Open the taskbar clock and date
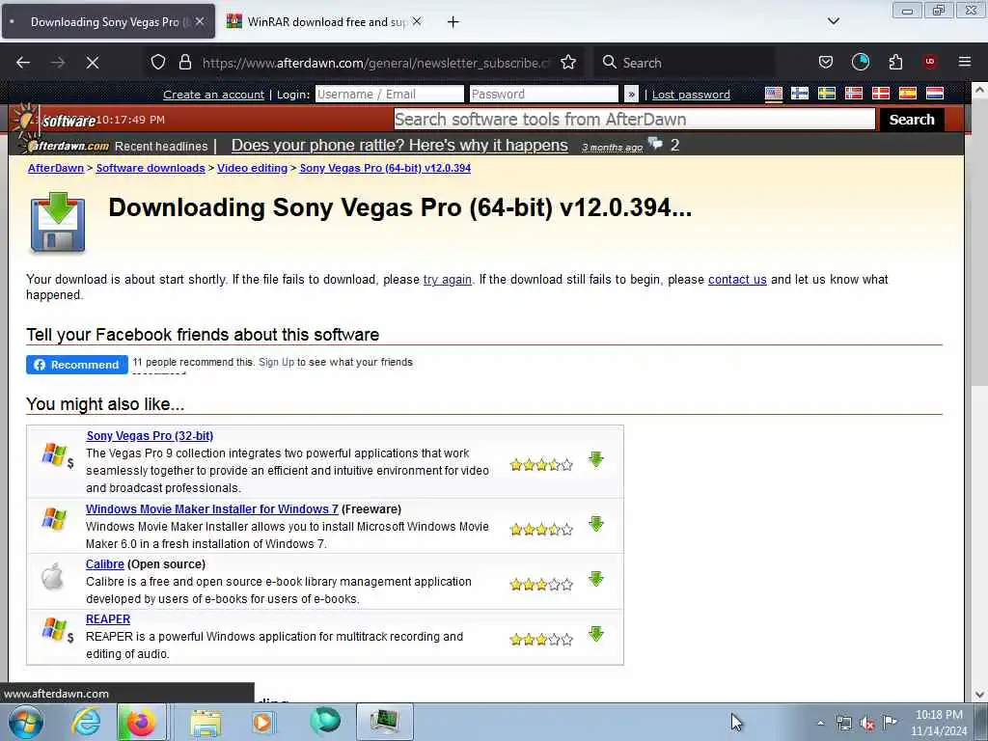Screen dimensions: 988x741 coord(939,723)
